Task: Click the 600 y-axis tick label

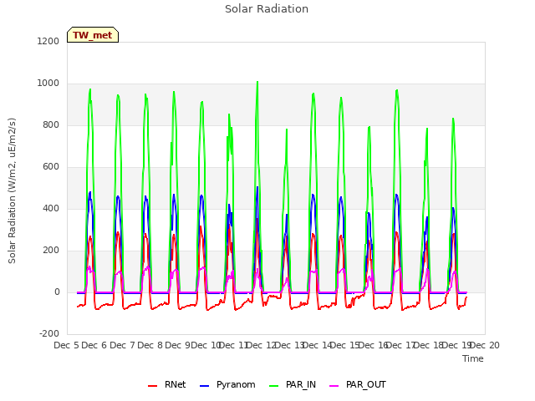Action: [51, 167]
